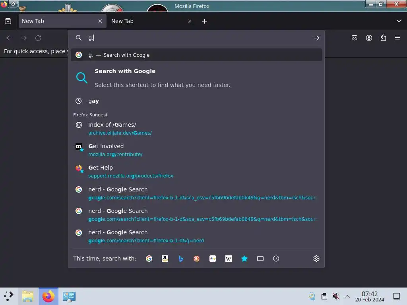Click the 'Firefox Suggest' section label
Screen dimensions: 407x305
pyautogui.click(x=90, y=115)
